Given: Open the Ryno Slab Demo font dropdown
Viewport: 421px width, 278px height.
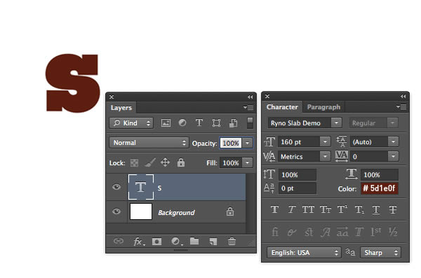Looking at the screenshot, I should coord(336,123).
